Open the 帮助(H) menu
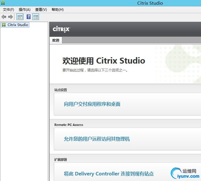The image size is (201, 181). tap(58, 10)
